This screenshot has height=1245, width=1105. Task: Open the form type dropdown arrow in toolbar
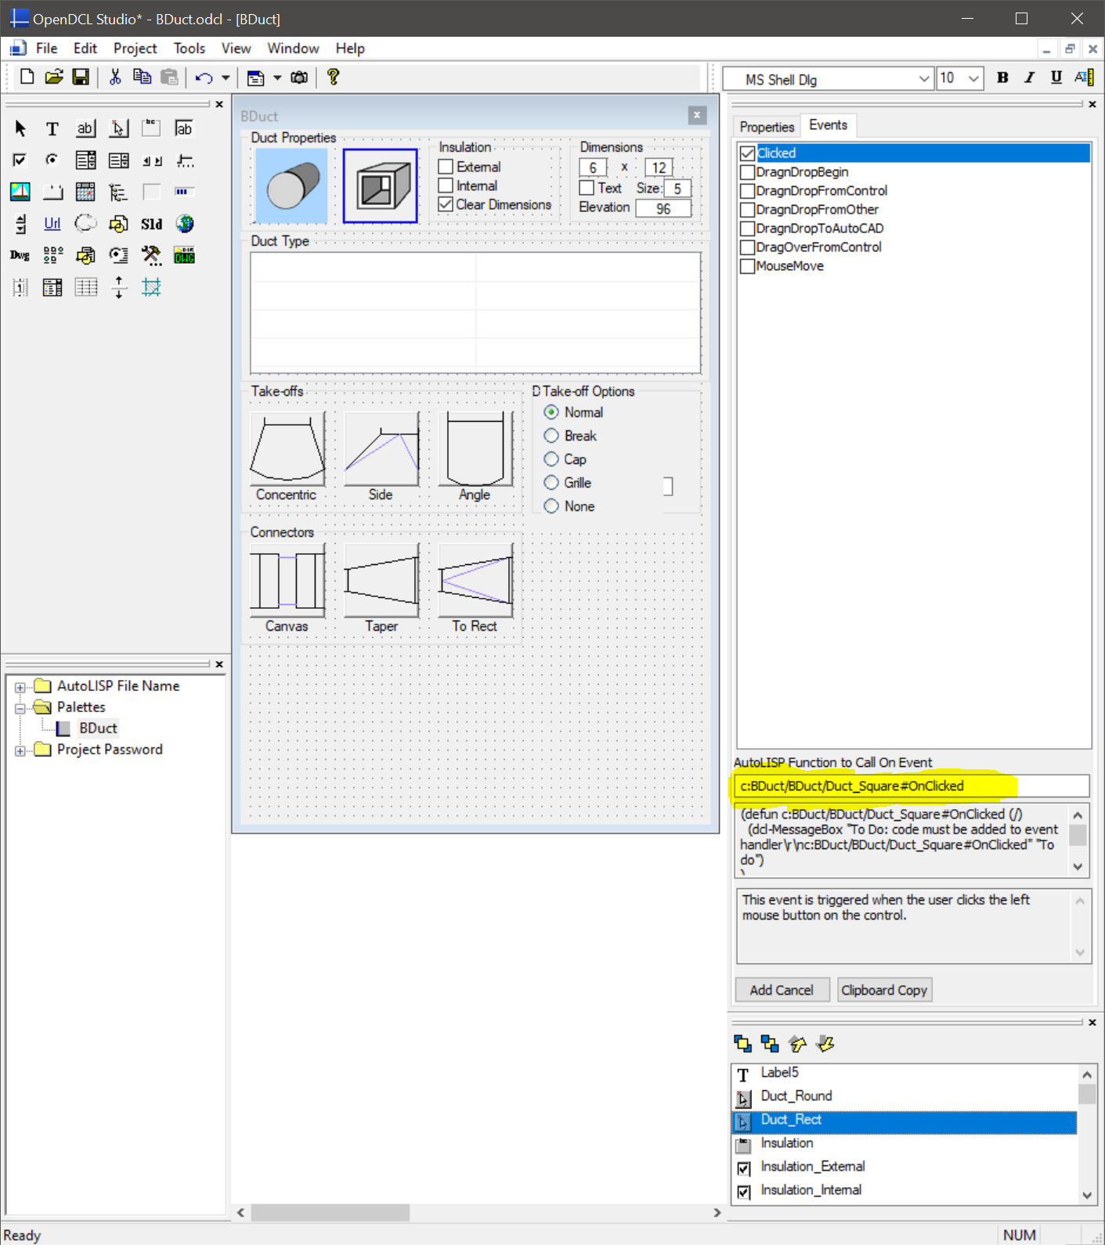[x=277, y=77]
